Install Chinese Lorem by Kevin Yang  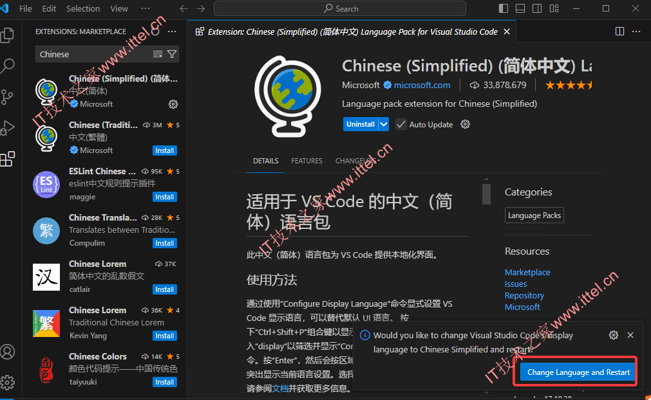164,336
